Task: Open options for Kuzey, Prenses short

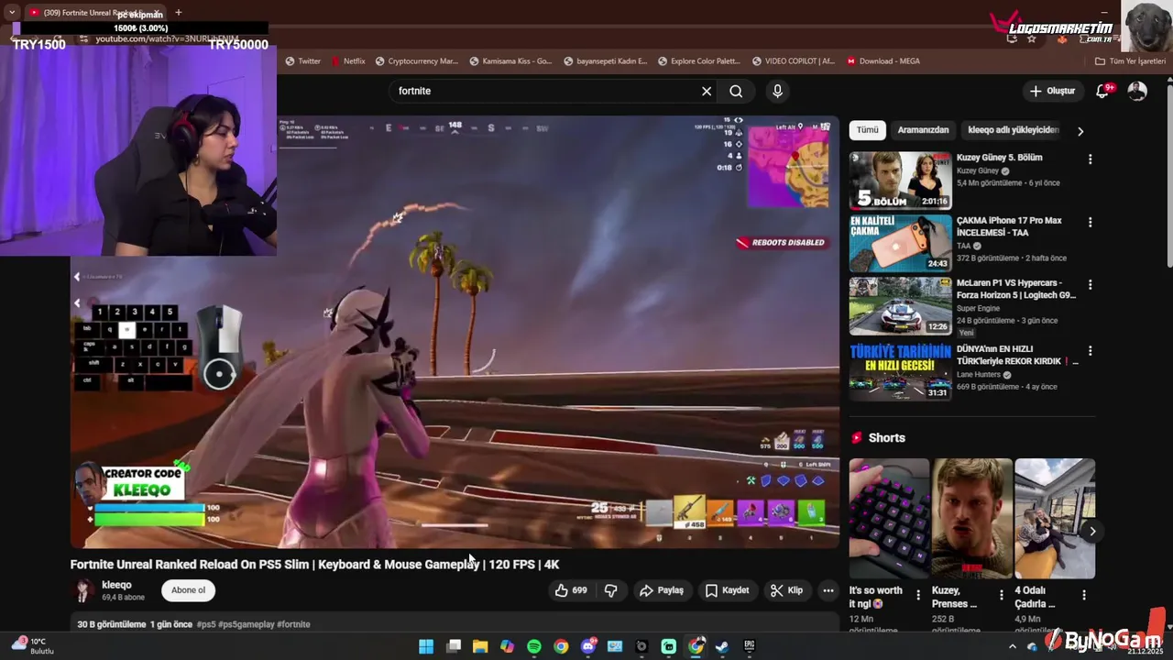Action: (x=1001, y=595)
